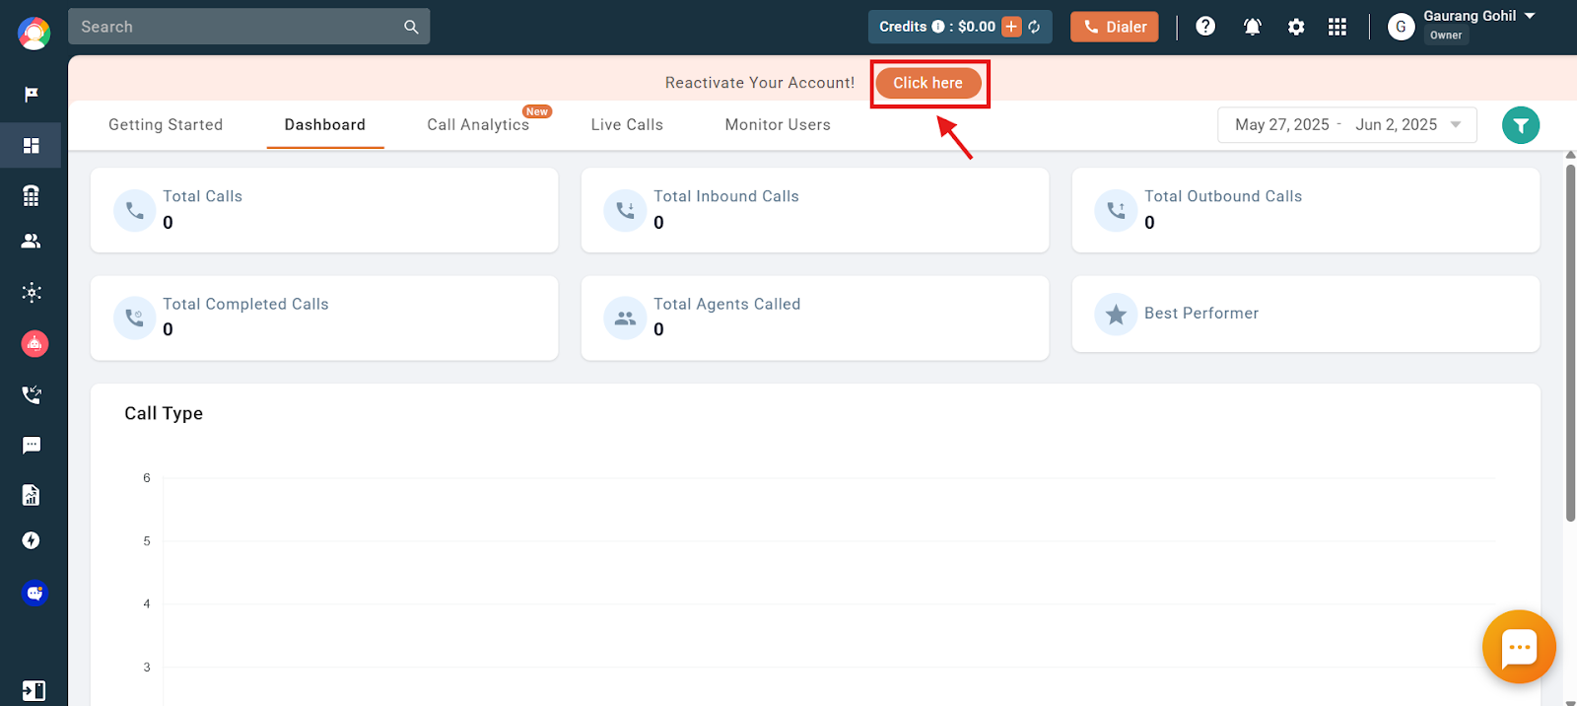Click the 'Reactivate Your Account!' text
This screenshot has height=706, width=1577.
click(x=760, y=83)
